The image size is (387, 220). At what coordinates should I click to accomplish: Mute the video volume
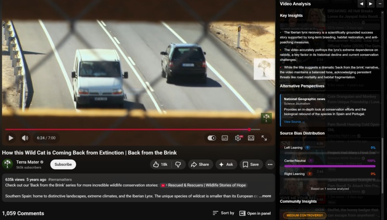pos(25,138)
